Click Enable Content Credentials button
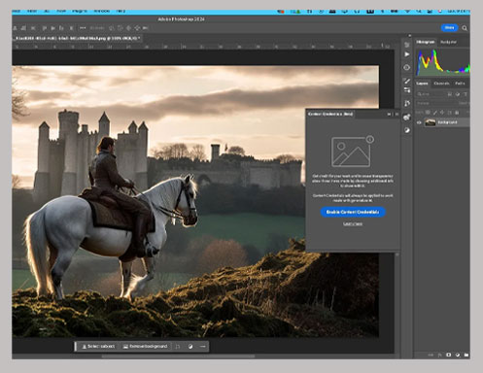Viewport: 483px width, 373px height. click(353, 212)
